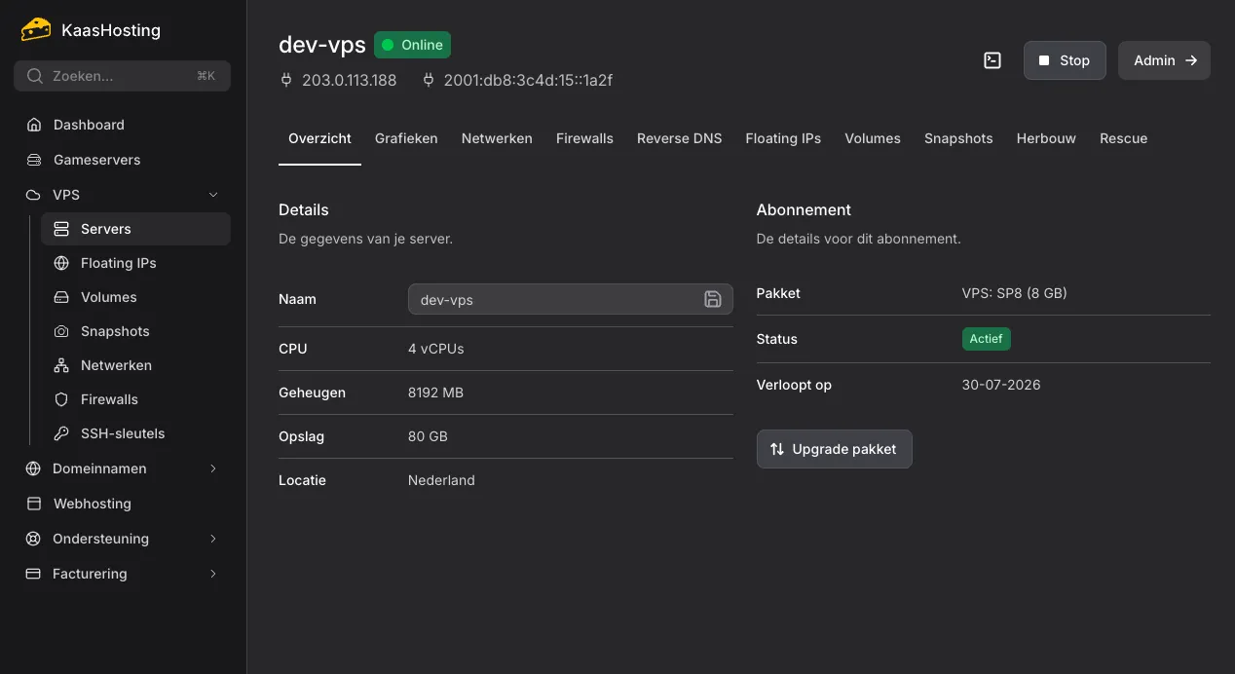Select the Snapshots tab
Image resolution: width=1235 pixels, height=674 pixels.
[x=958, y=138]
